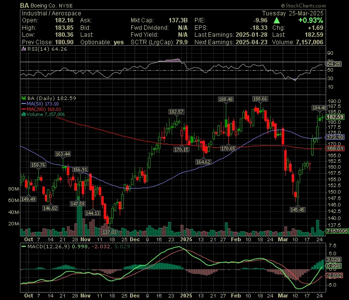Click the blue 173.10 axis tag
Viewport: 349px width, 300px height.
pyautogui.click(x=335, y=137)
